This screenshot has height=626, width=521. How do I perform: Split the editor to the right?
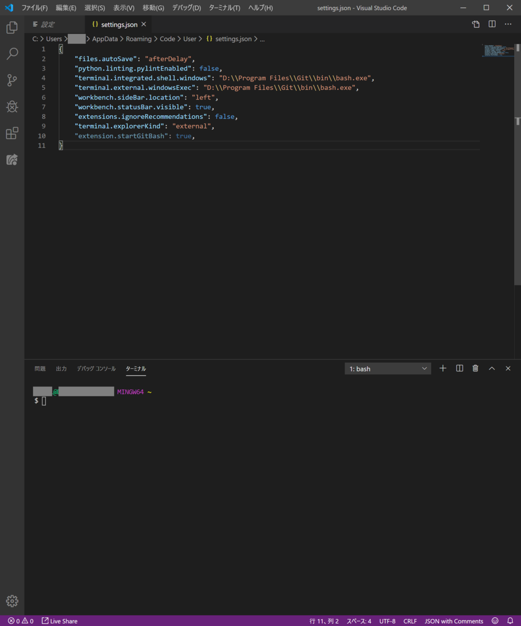(x=492, y=25)
